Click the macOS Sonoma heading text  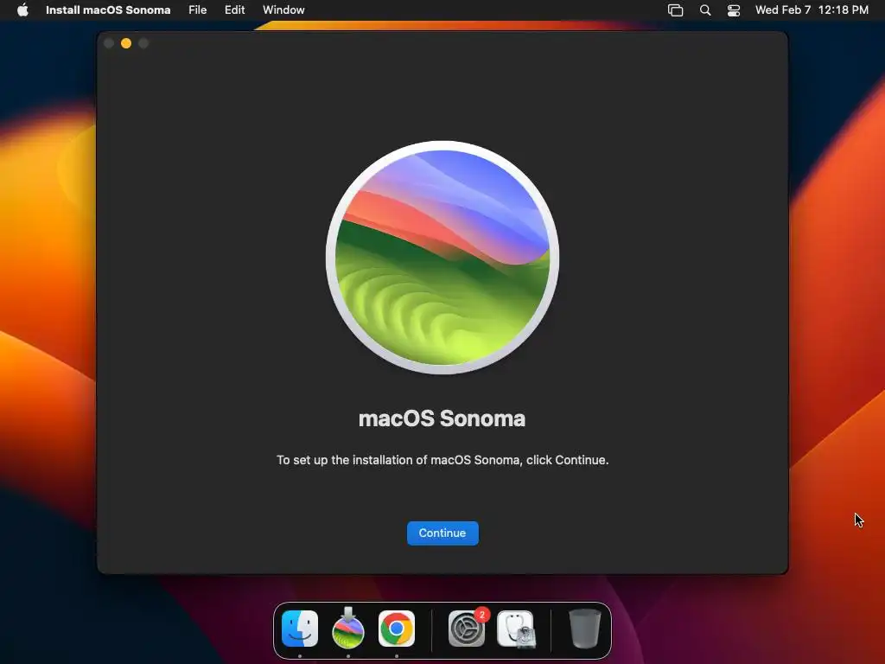coord(442,418)
